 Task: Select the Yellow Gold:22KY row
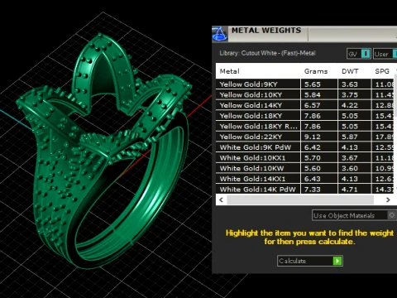point(305,137)
